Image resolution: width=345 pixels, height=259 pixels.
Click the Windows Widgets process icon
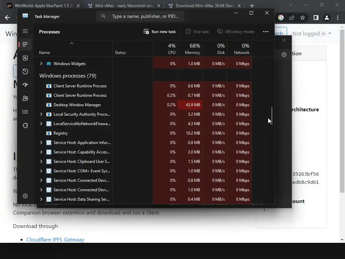pyautogui.click(x=49, y=64)
